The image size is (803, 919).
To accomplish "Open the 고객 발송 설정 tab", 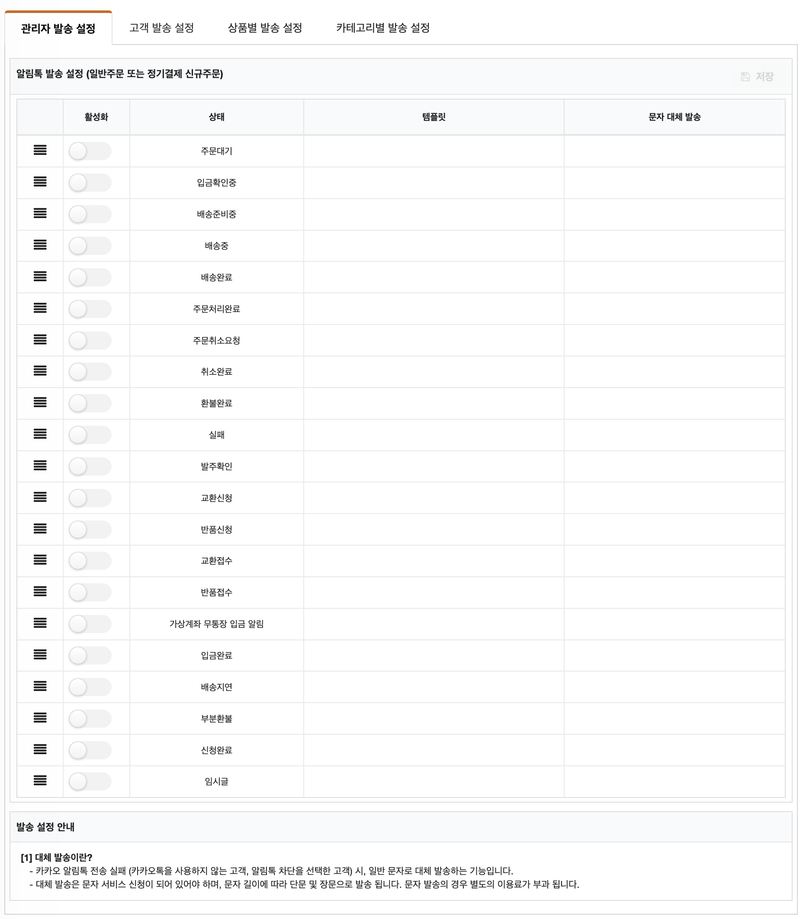I will (x=161, y=28).
